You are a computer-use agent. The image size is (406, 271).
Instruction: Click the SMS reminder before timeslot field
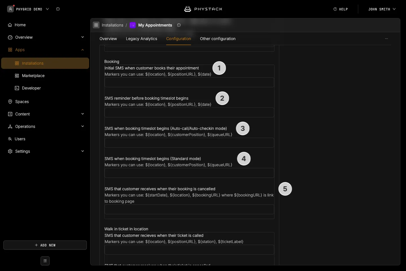click(189, 113)
